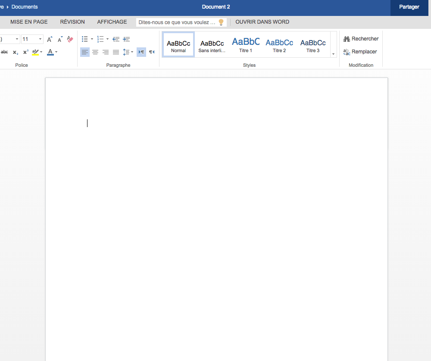Open text highlight color dropdown arrow
Viewport: 431px width, 361px height.
click(41, 52)
